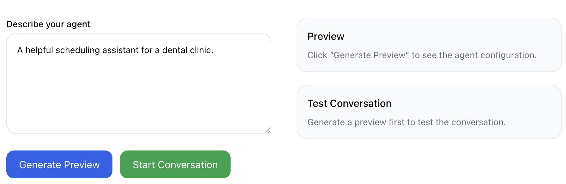The image size is (566, 184).
Task: Click the "Describe your agent" label
Action: [48, 24]
